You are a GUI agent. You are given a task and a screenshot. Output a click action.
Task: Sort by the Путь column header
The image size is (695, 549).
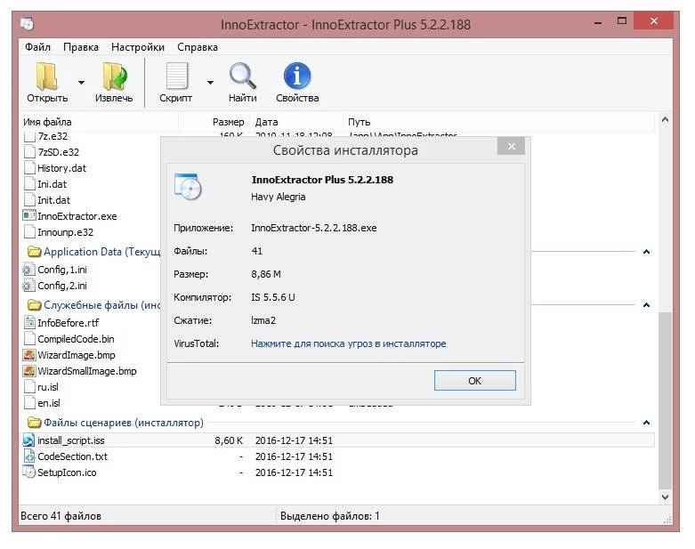coord(359,122)
